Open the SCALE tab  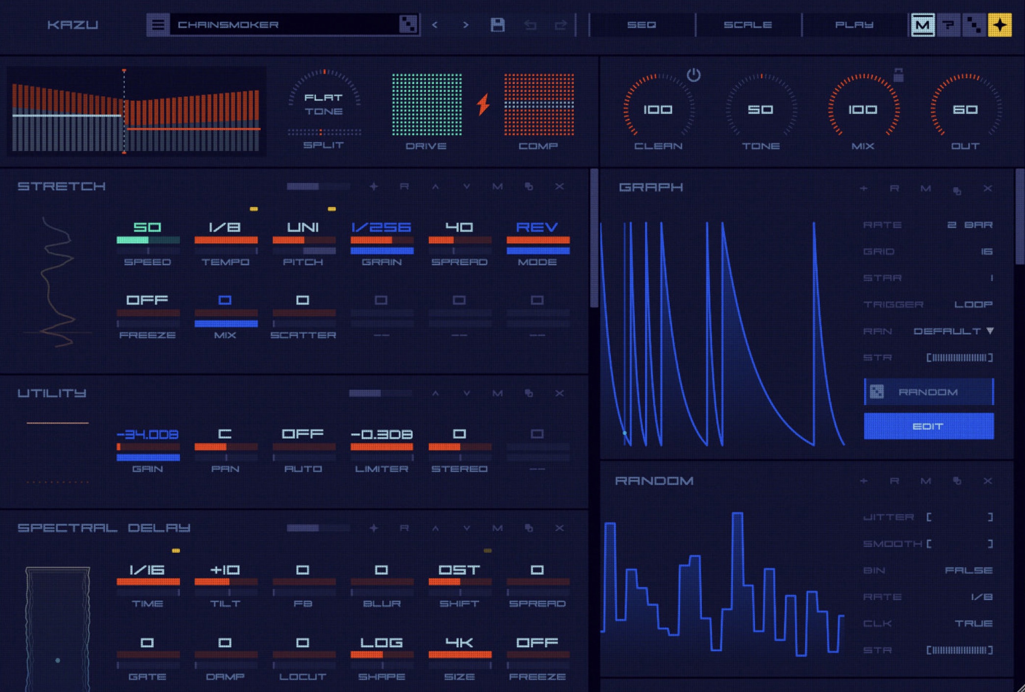pos(748,25)
